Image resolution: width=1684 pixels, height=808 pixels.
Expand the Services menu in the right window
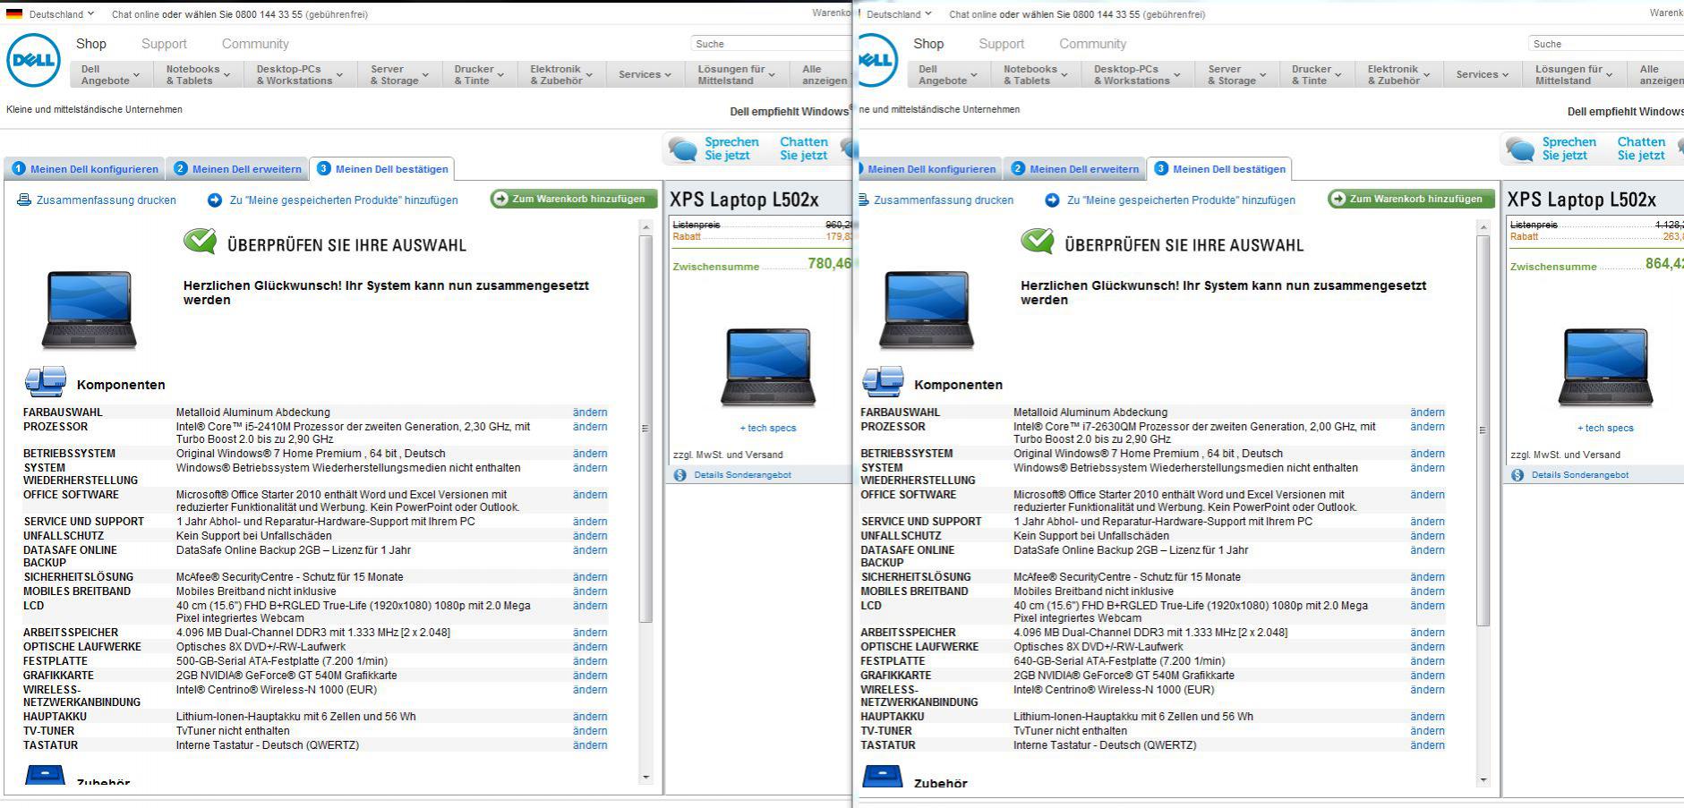[x=1482, y=74]
